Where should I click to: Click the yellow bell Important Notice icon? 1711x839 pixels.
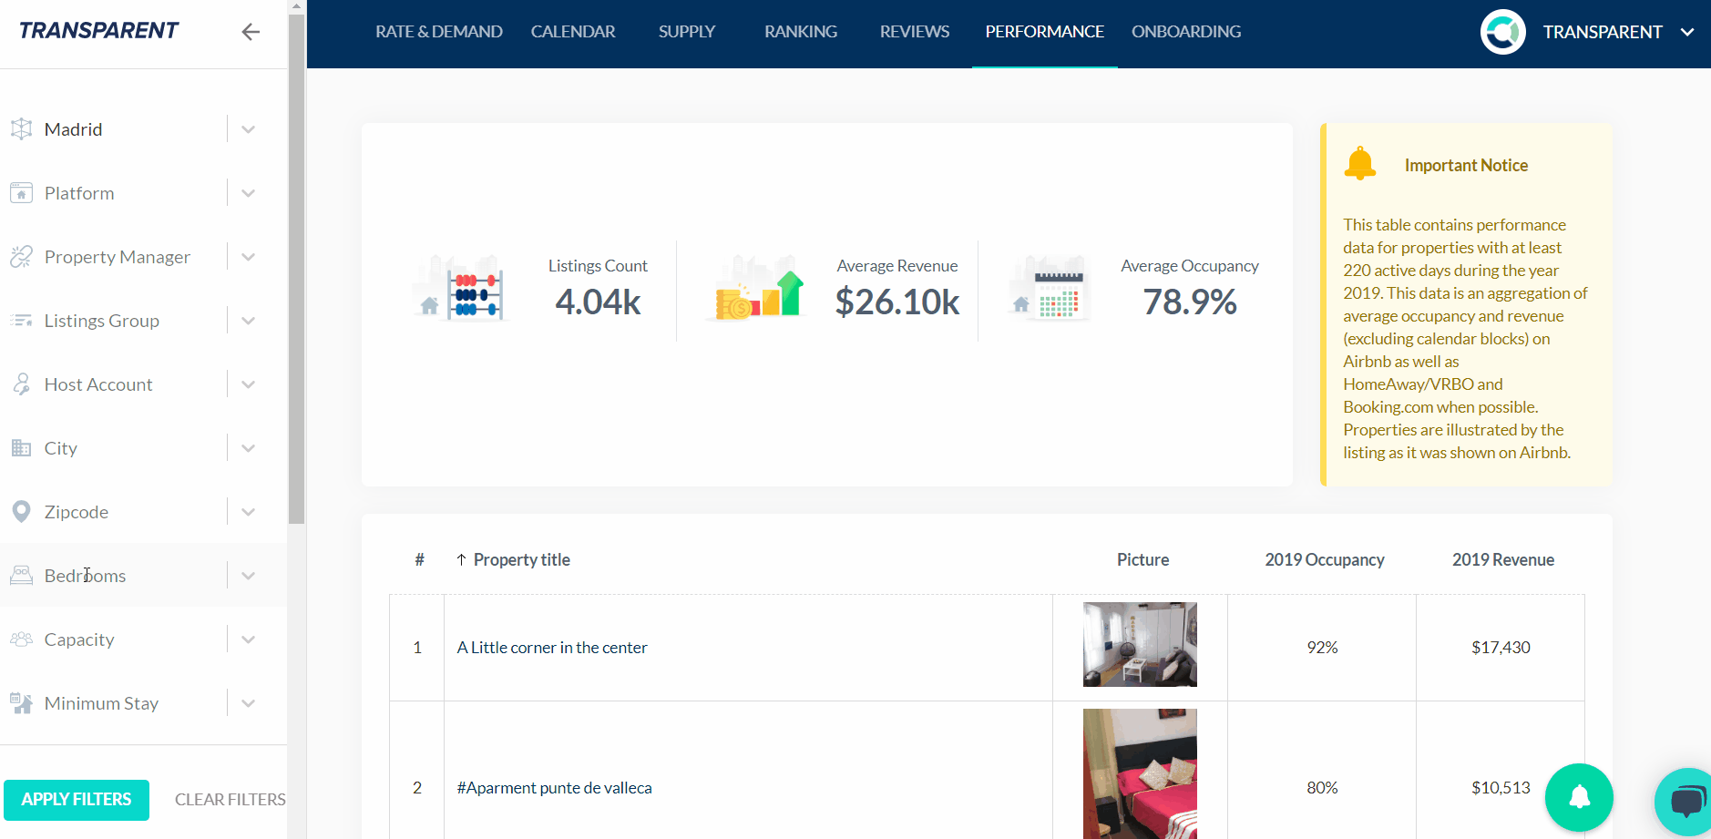[1359, 164]
